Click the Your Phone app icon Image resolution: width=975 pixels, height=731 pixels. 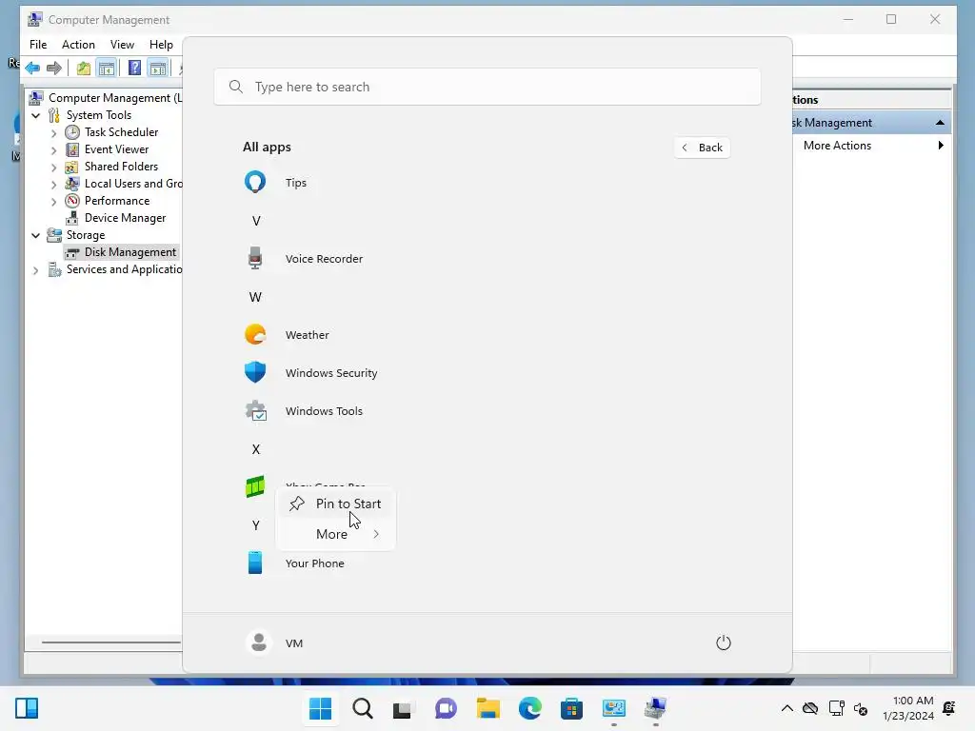click(255, 563)
